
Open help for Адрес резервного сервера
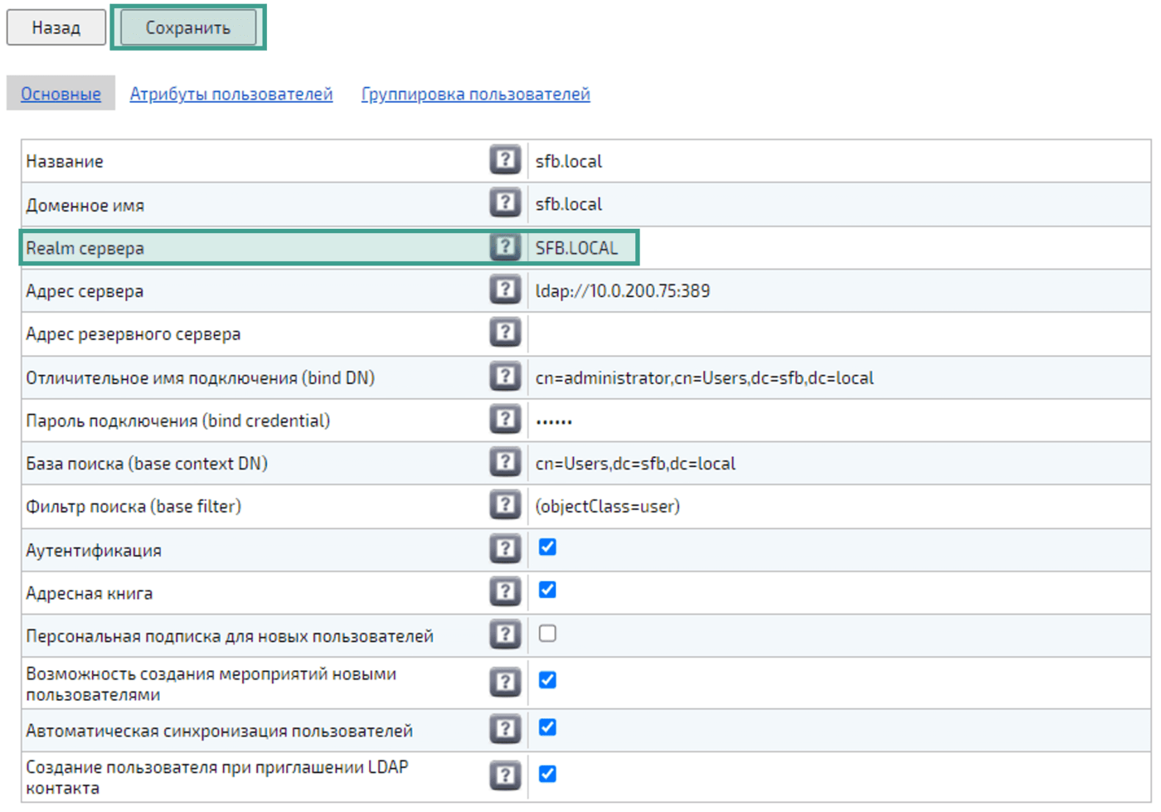pos(504,333)
